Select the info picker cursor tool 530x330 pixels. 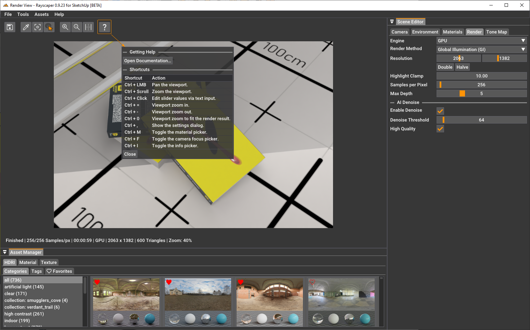pos(49,27)
